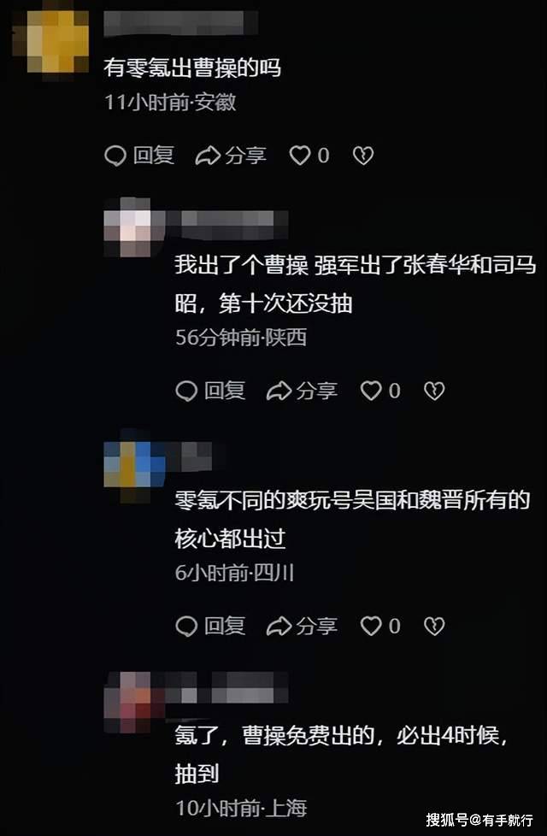Reply to the Anhui comment about 曹操
The image size is (547, 836).
coord(139,156)
